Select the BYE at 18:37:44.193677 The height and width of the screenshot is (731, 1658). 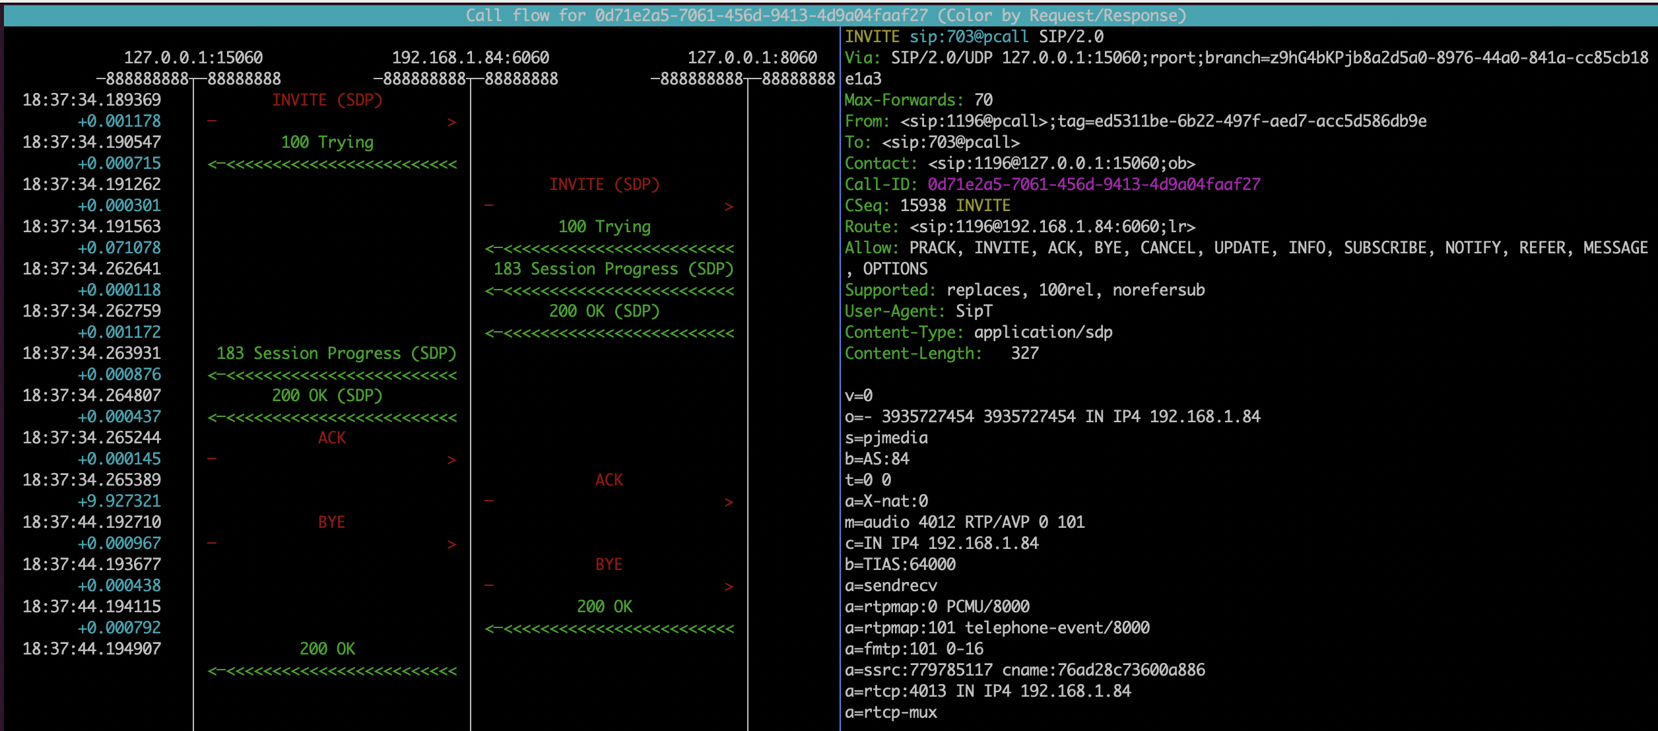[609, 565]
